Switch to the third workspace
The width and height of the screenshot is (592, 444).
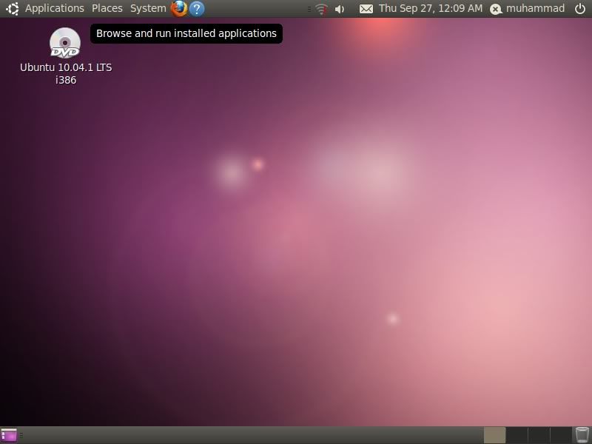pos(539,435)
